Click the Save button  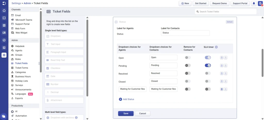126,114
